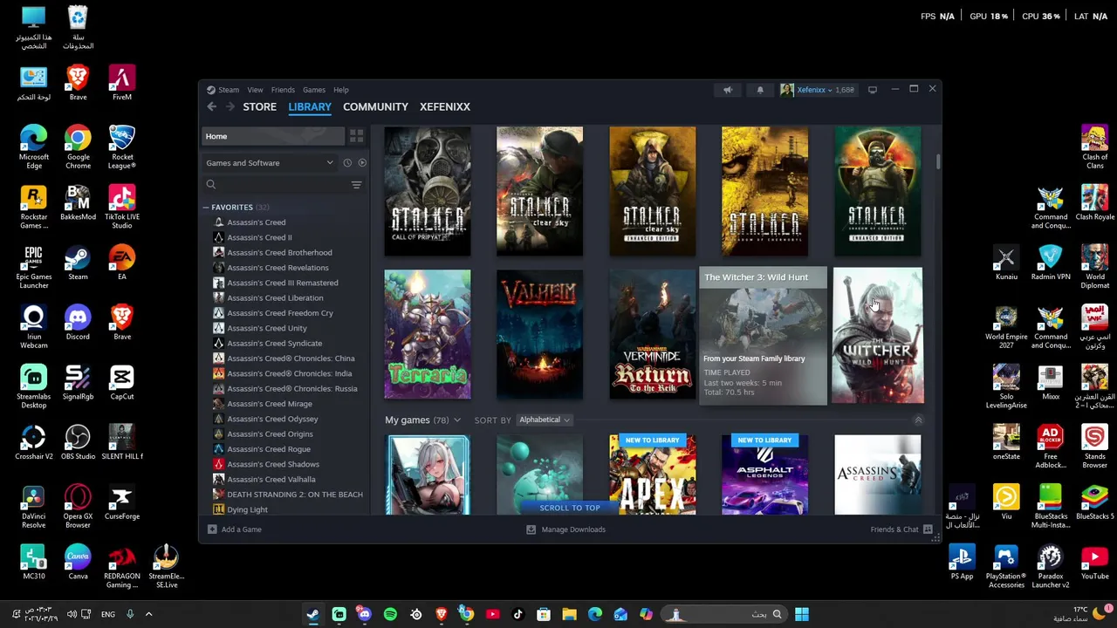Click the Spotify taskbar icon
The width and height of the screenshot is (1117, 628).
click(390, 614)
